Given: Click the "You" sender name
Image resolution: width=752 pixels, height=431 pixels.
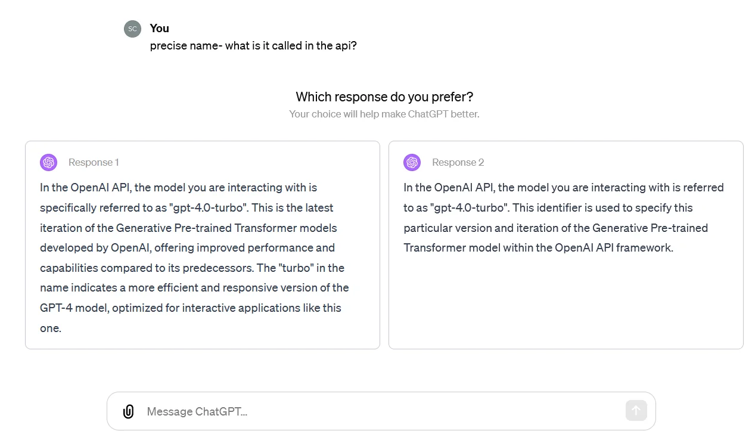Looking at the screenshot, I should pyautogui.click(x=160, y=28).
